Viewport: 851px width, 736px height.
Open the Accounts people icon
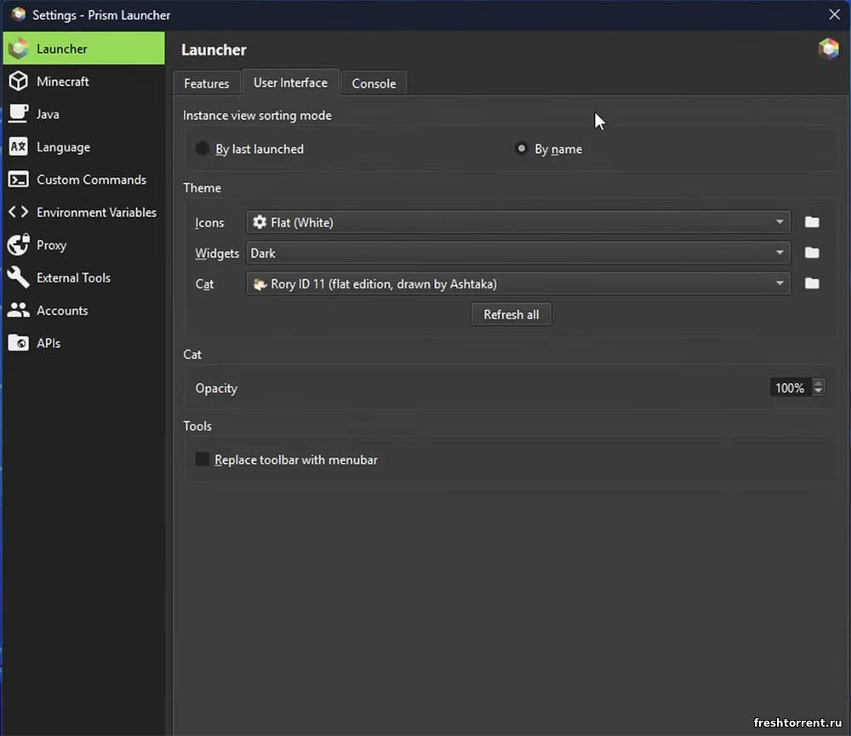18,311
